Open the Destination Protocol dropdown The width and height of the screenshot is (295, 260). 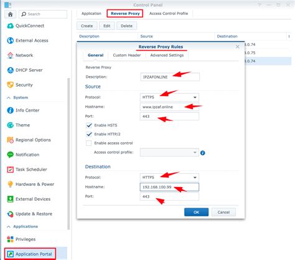169,178
